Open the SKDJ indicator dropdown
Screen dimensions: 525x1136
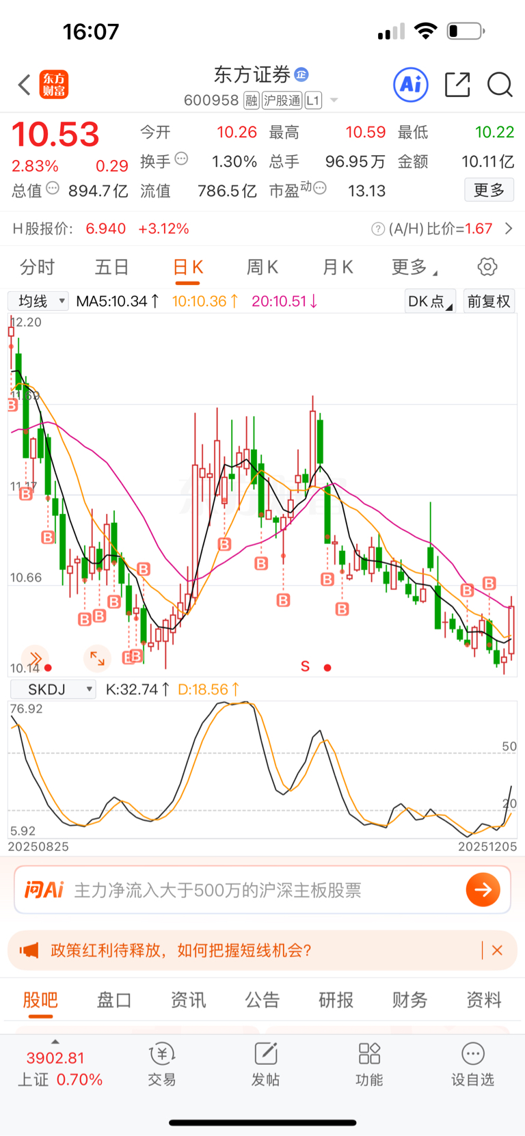pos(52,690)
